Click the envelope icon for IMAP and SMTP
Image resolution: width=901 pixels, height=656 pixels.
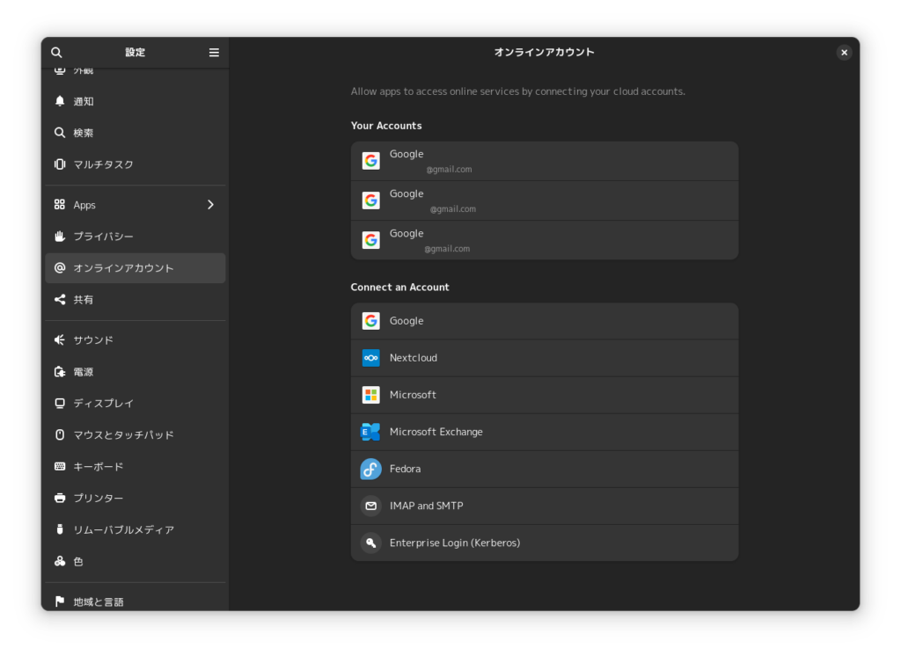click(x=370, y=507)
